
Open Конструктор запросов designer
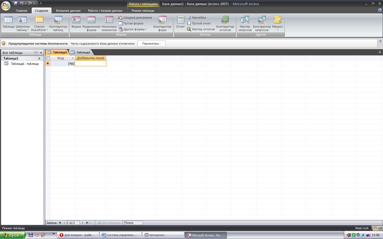point(262,24)
